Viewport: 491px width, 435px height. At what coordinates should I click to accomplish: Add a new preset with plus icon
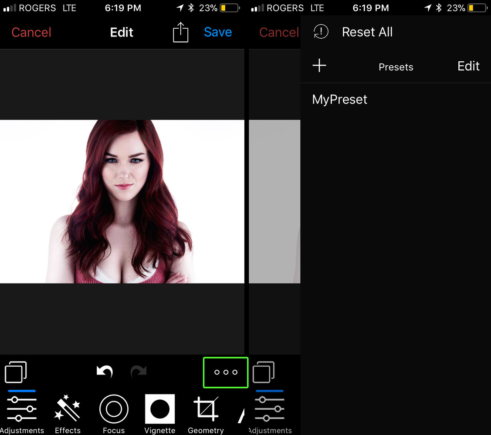coord(319,65)
